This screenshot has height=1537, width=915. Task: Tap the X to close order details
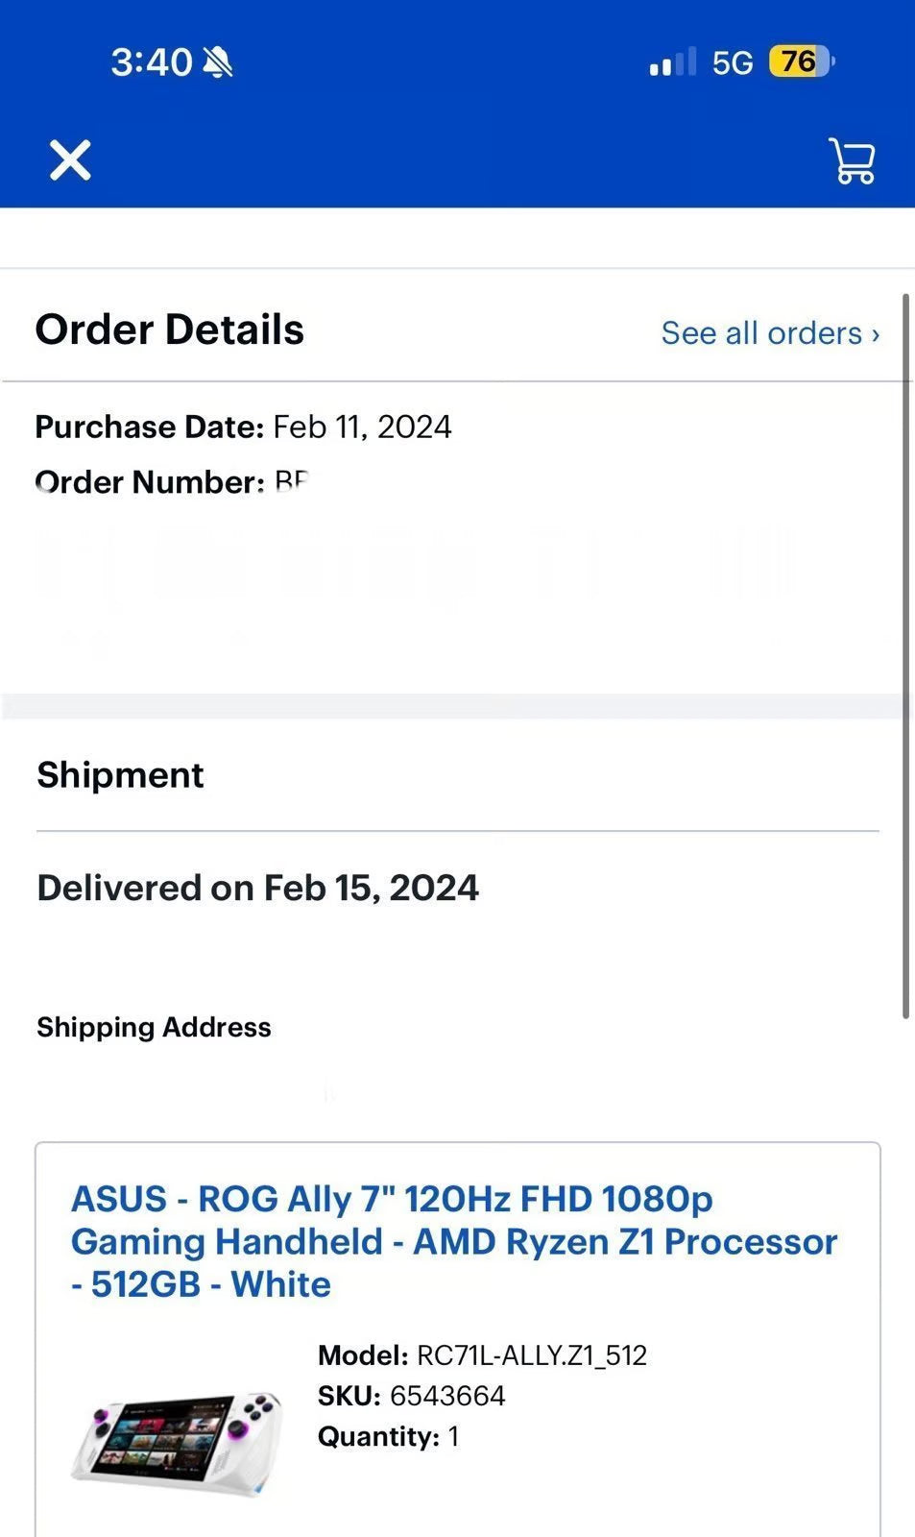[68, 160]
